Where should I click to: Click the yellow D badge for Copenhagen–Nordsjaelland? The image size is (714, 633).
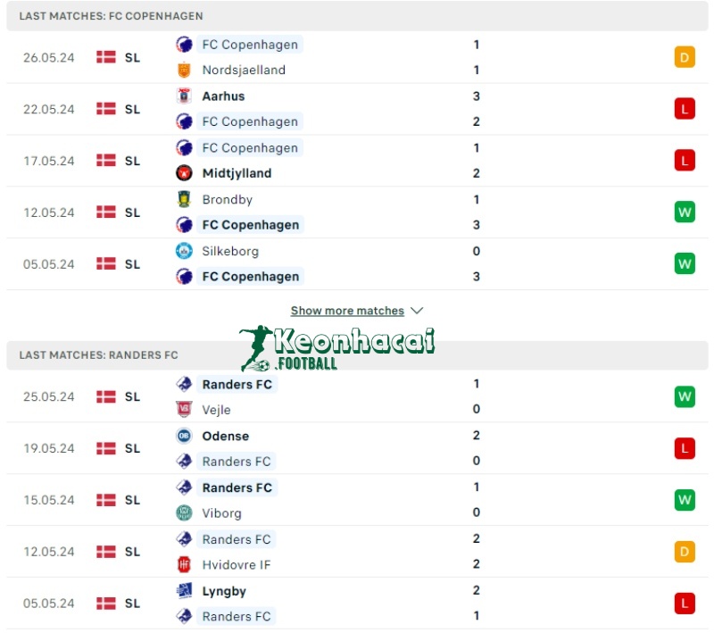tap(685, 57)
